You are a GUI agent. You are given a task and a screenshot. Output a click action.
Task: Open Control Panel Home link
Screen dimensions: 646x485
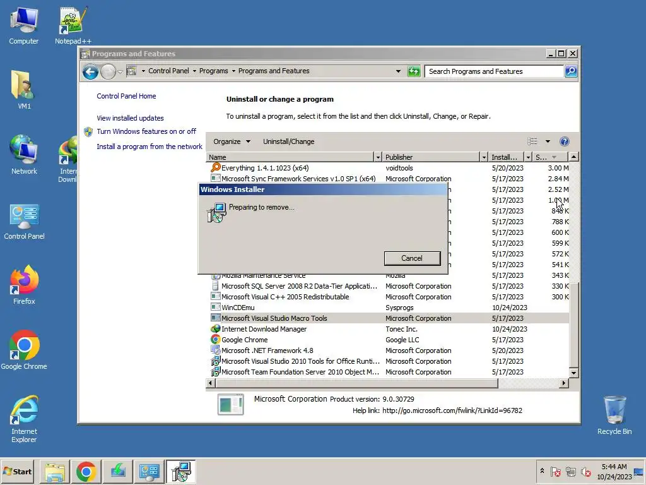pos(126,96)
